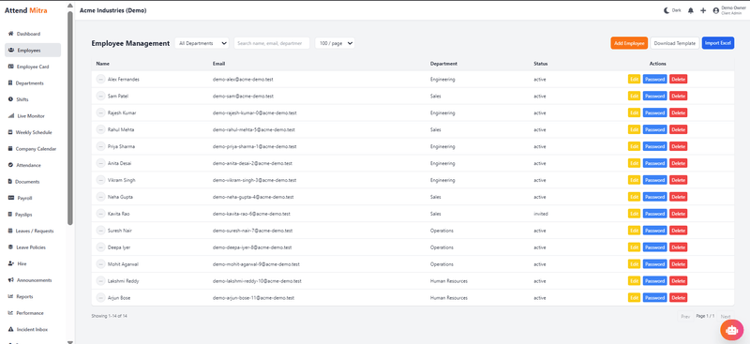This screenshot has height=344, width=750.
Task: Open the 100 / page dropdown
Action: (x=335, y=43)
